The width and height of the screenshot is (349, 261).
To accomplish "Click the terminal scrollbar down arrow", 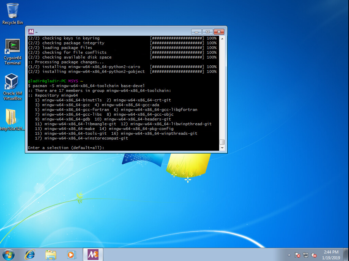I will [x=222, y=148].
